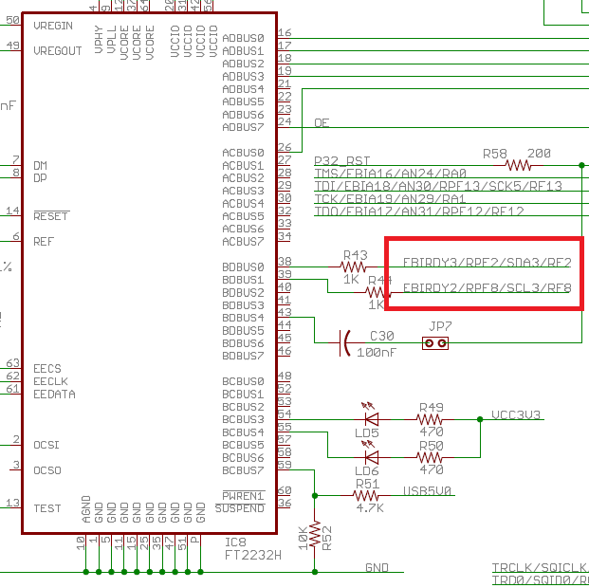Click the BDBUS0 pin label
This screenshot has height=588, width=589.
pyautogui.click(x=244, y=266)
